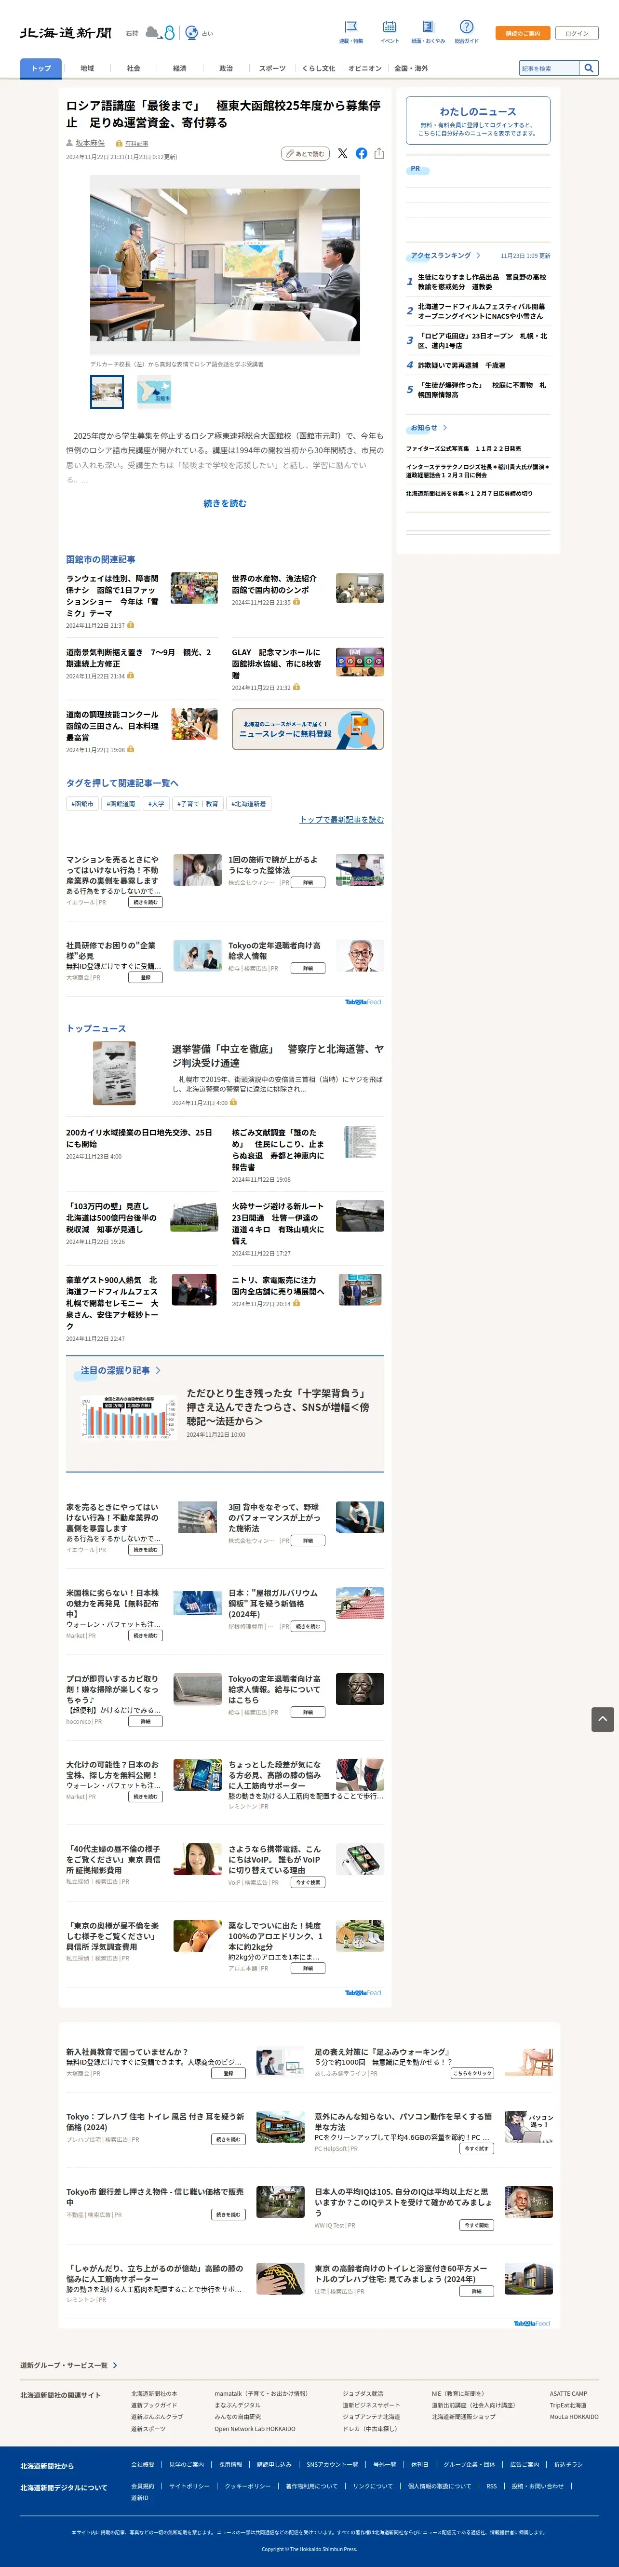Open the 全国・海外 navigation tab

point(411,68)
